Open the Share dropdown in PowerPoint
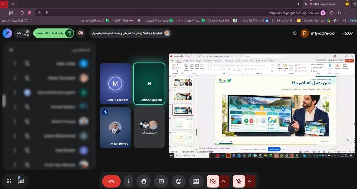The width and height of the screenshot is (357, 189). pyautogui.click(x=349, y=61)
